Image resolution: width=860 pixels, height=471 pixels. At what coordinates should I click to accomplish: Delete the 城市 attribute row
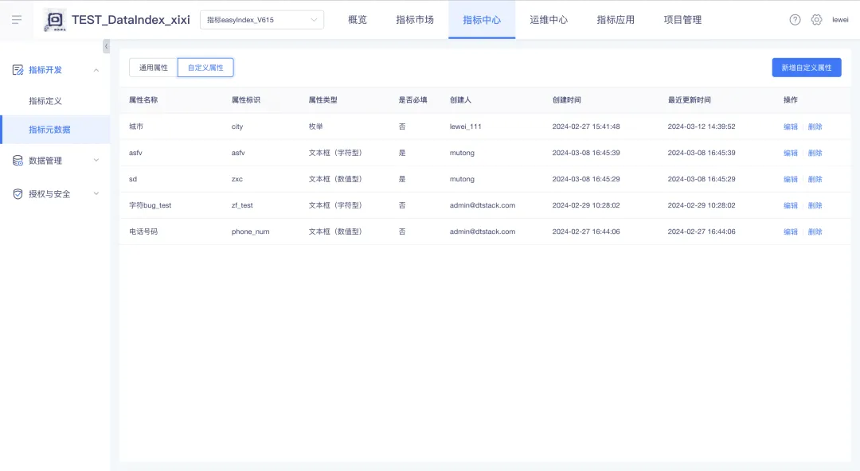coord(815,127)
